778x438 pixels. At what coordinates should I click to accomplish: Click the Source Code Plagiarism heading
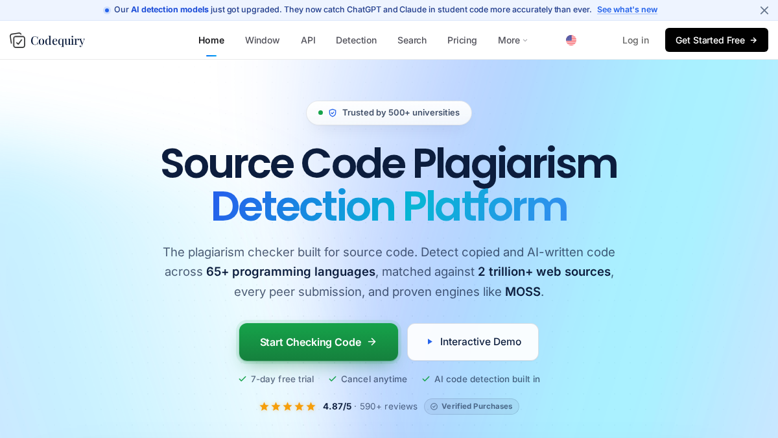click(389, 164)
